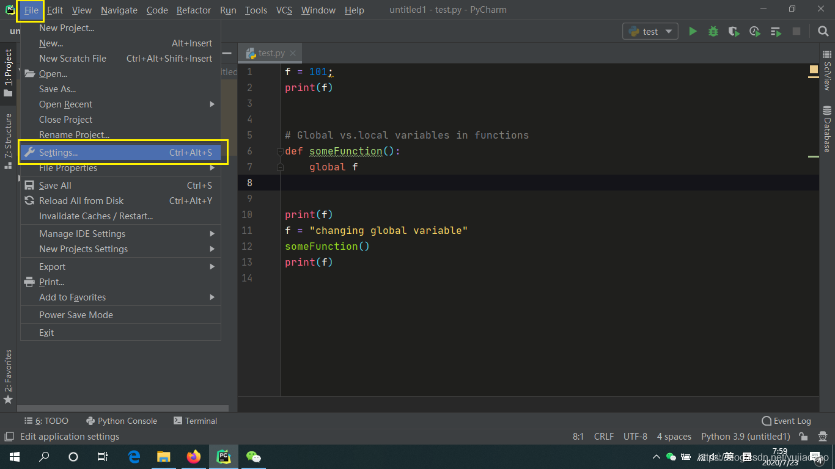Change CRLF line separator setting
The height and width of the screenshot is (469, 835).
pos(604,437)
